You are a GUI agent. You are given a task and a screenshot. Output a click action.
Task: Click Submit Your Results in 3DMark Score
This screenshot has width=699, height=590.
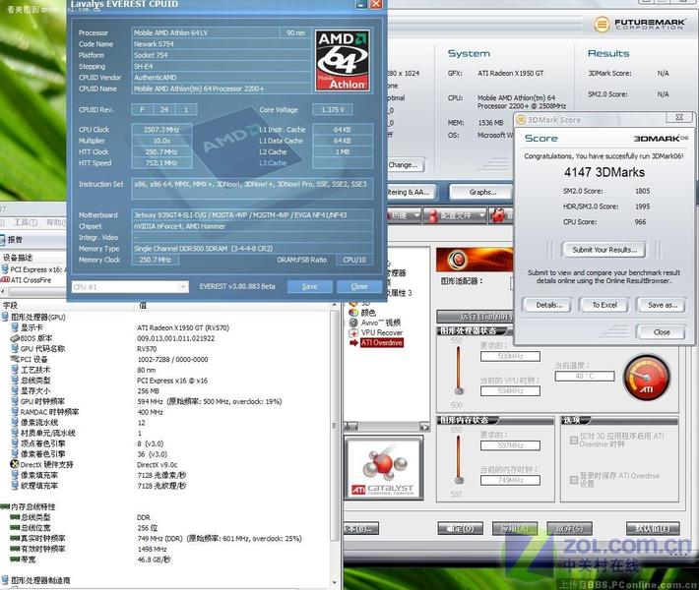604,250
